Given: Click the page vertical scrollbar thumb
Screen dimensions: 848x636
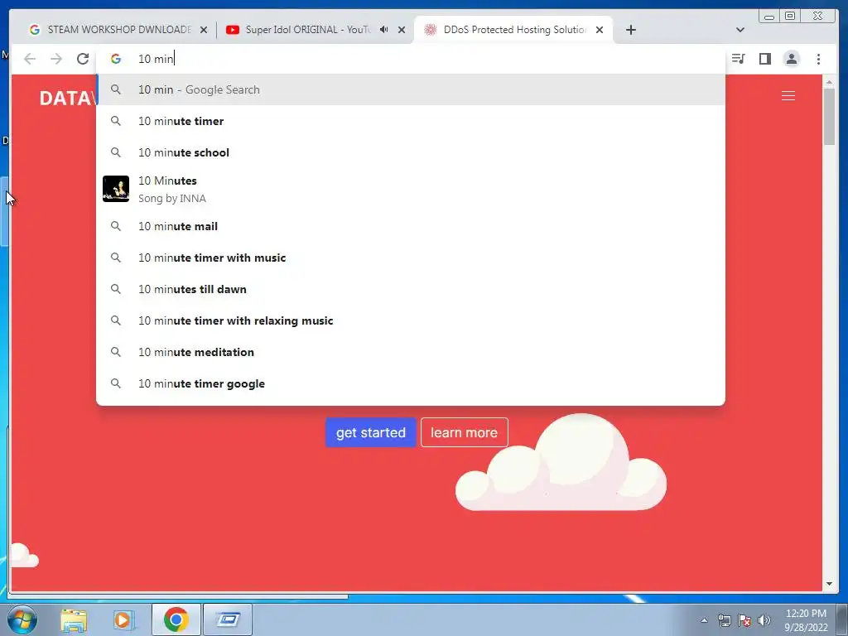Looking at the screenshot, I should click(x=829, y=116).
